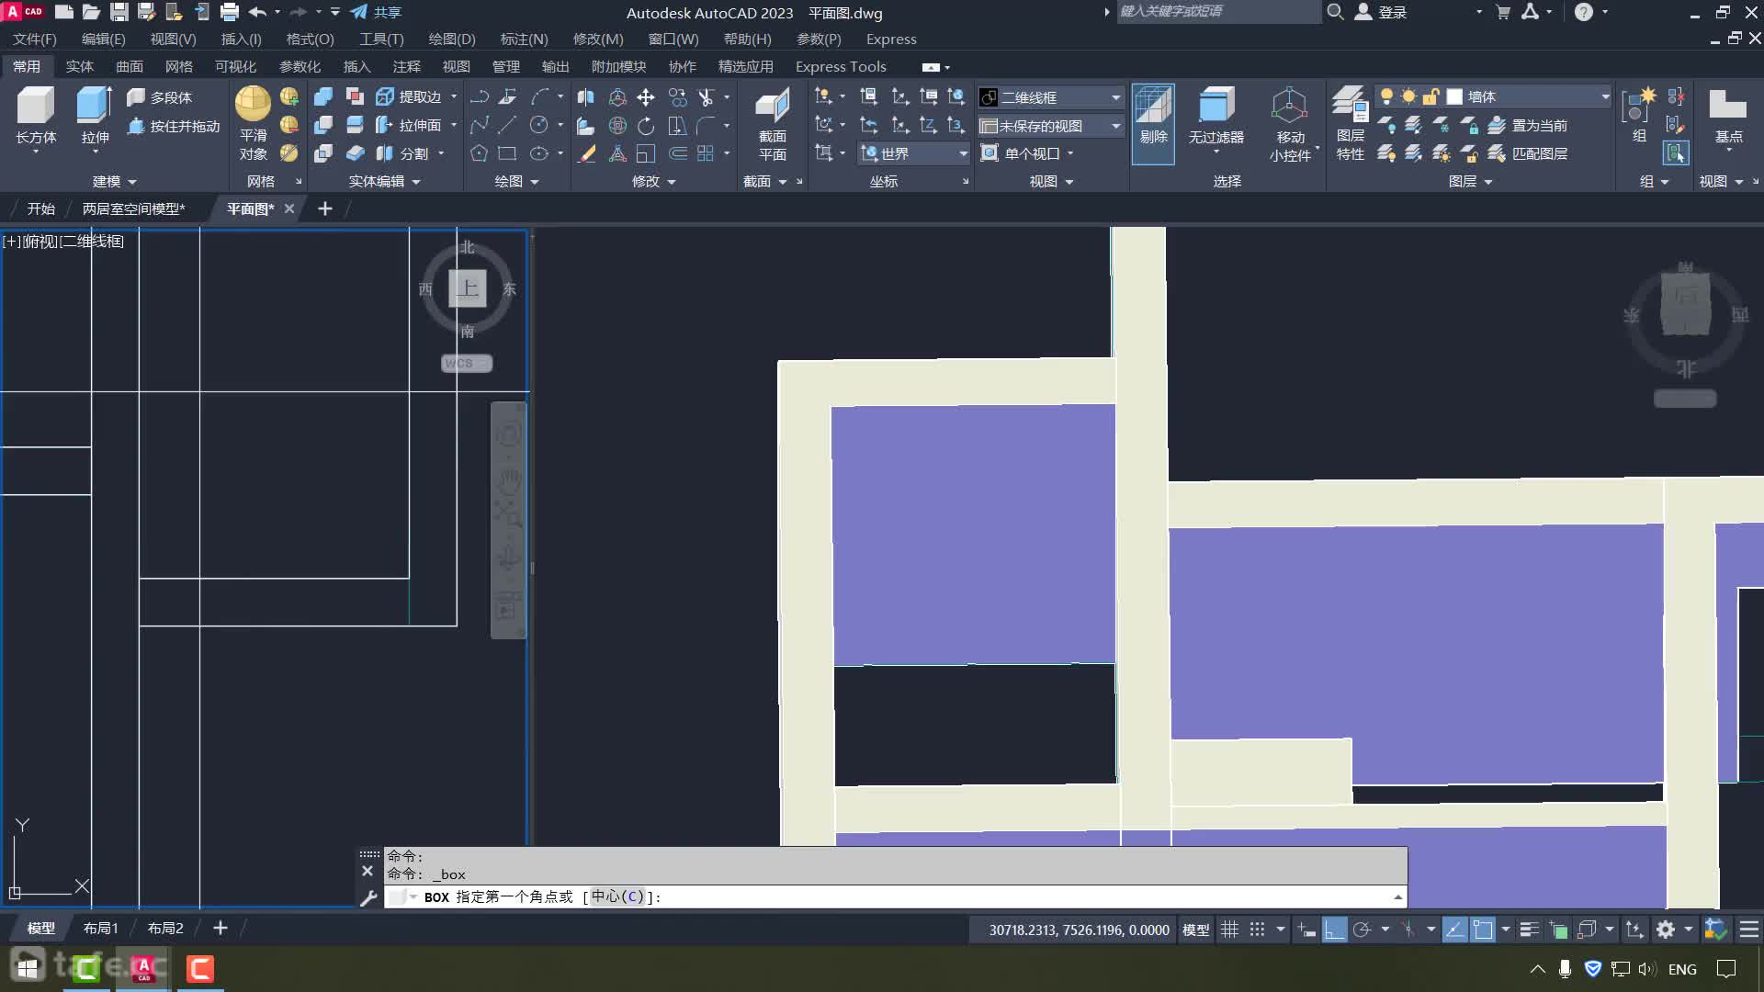
Task: Switch to the 可视化 ribbon tab
Action: coord(236,66)
